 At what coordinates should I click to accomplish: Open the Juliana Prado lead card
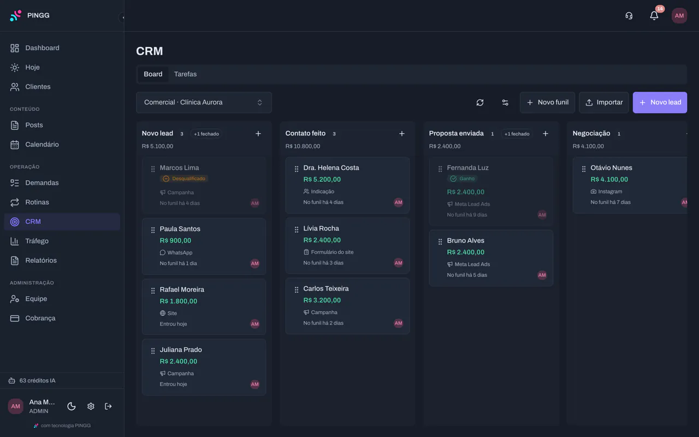pyautogui.click(x=204, y=367)
